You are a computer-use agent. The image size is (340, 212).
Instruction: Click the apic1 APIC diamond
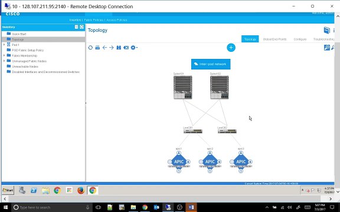point(179,162)
